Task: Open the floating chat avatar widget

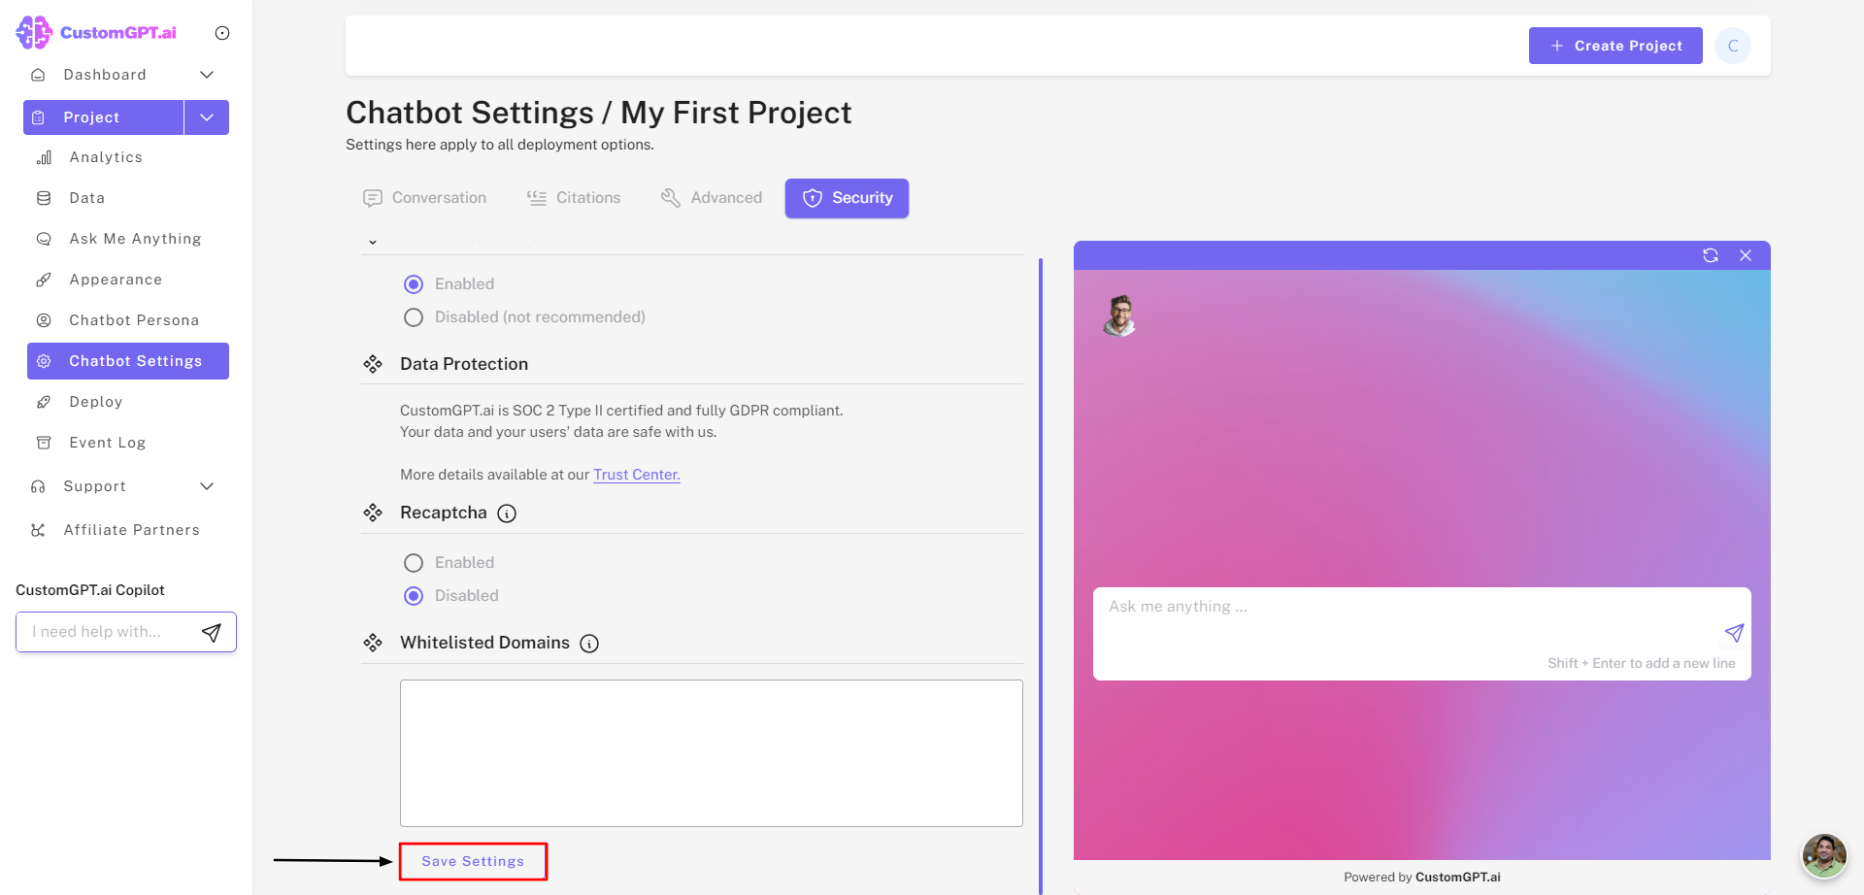Action: click(x=1824, y=855)
